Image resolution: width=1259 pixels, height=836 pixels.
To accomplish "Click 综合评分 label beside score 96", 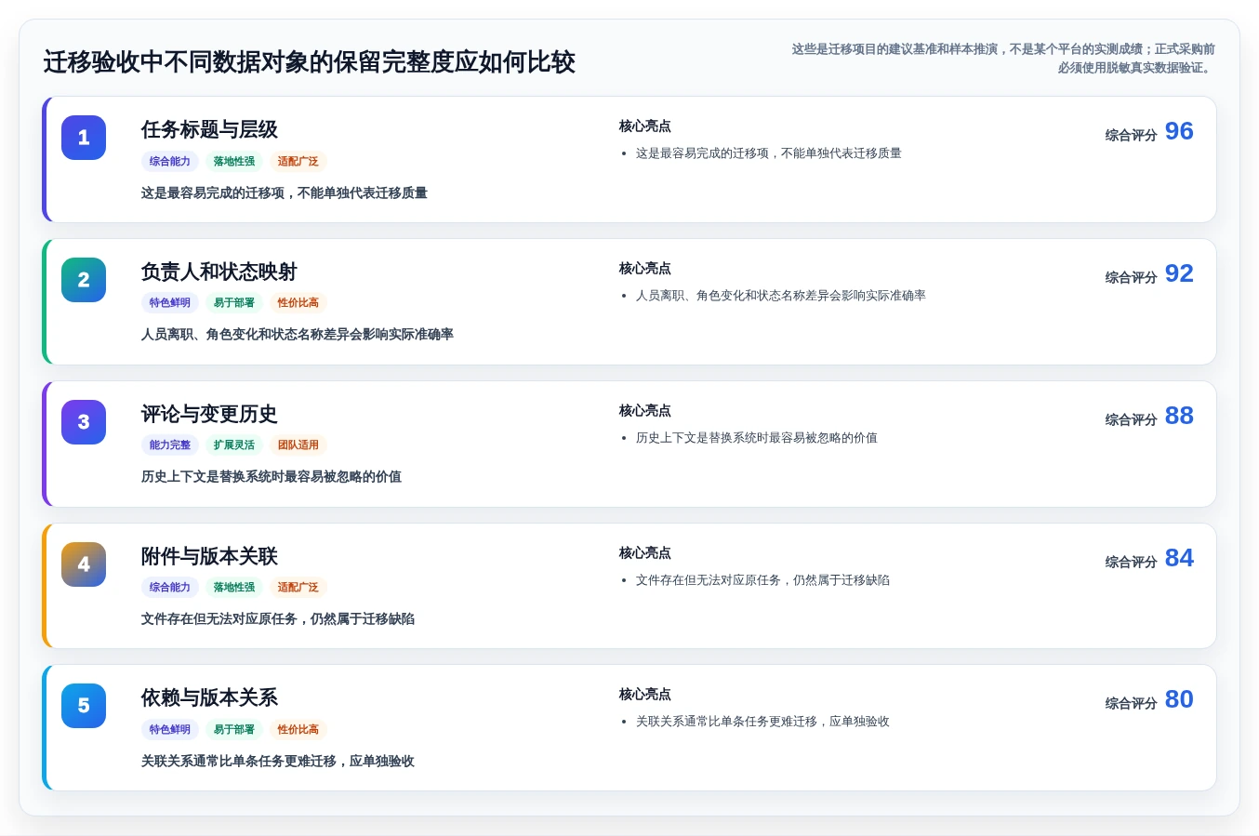I will click(1131, 135).
